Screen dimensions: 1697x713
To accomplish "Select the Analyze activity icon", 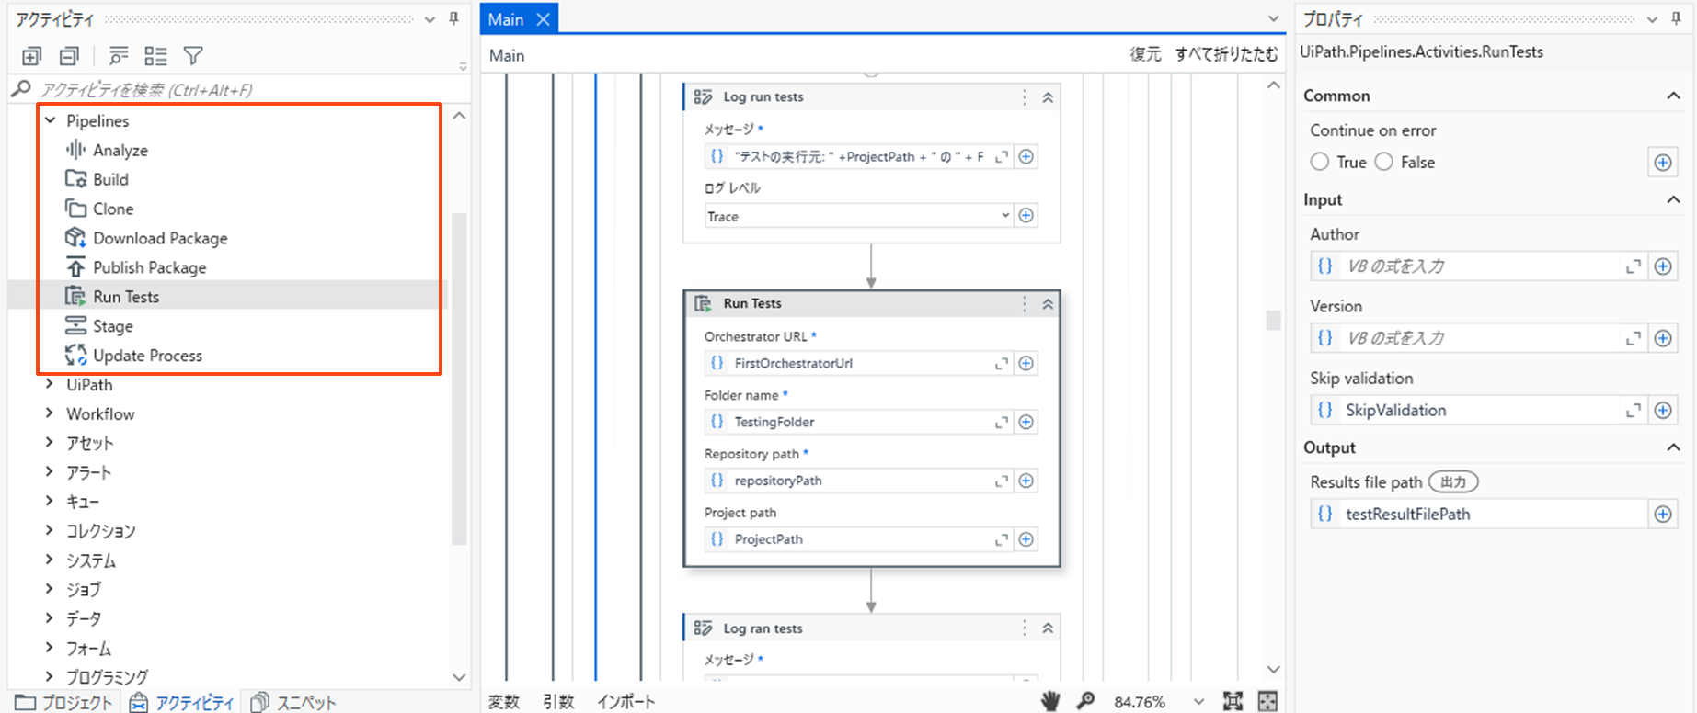I will pyautogui.click(x=75, y=149).
